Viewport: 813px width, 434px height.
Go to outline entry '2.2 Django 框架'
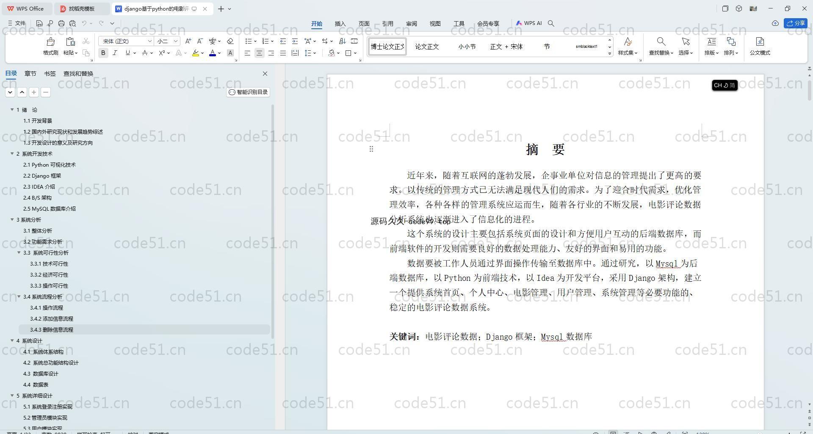42,176
